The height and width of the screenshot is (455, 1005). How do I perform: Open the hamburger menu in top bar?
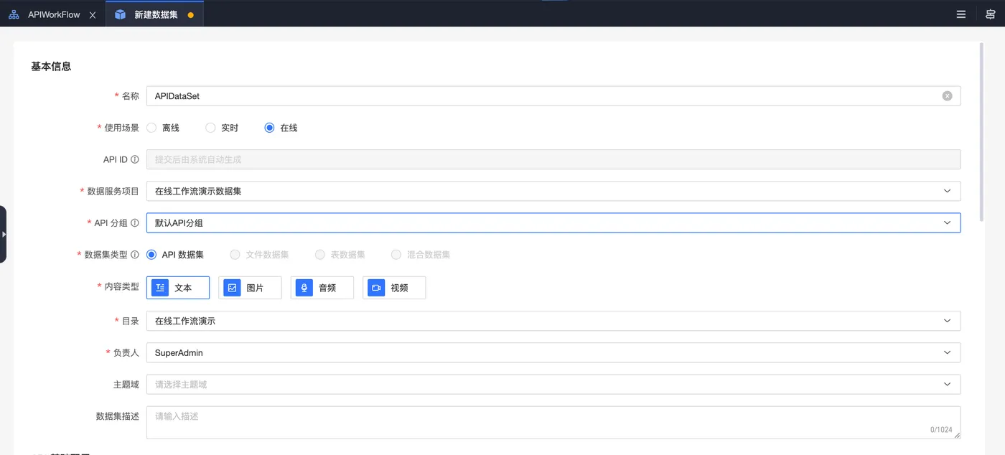point(960,14)
